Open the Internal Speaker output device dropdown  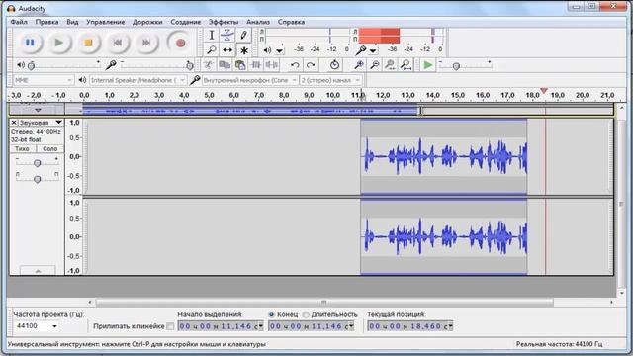tap(138, 80)
